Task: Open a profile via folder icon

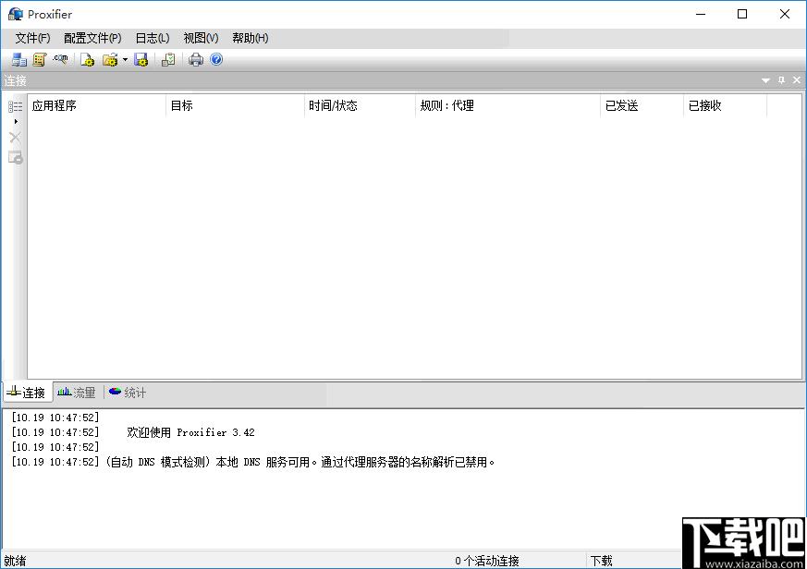Action: coord(110,60)
